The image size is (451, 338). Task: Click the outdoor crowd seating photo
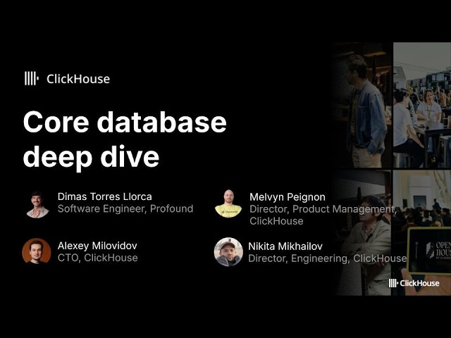tap(422, 105)
